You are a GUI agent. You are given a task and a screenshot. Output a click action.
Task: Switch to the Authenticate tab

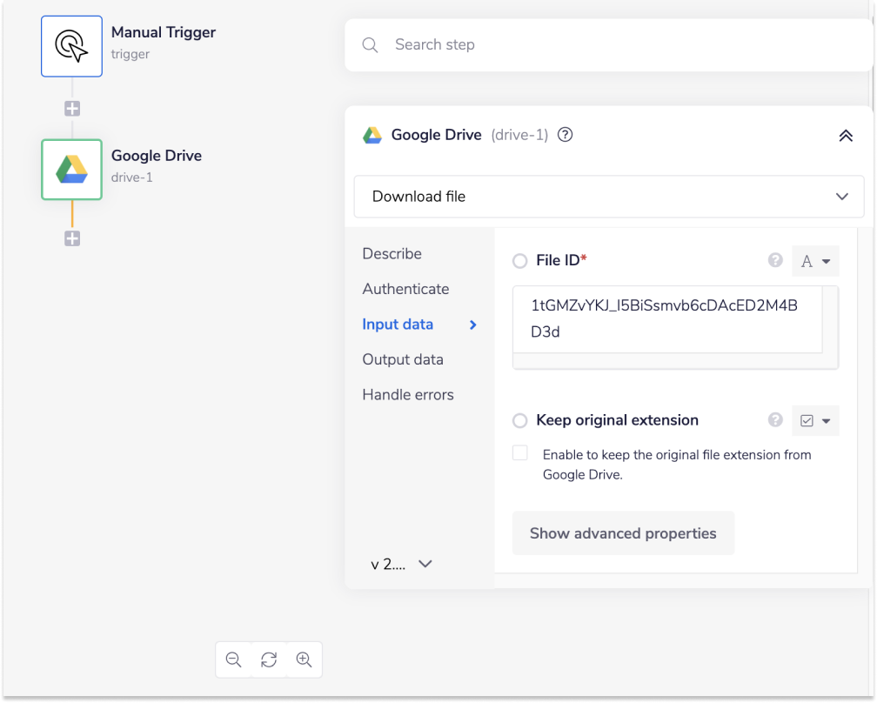[405, 289]
